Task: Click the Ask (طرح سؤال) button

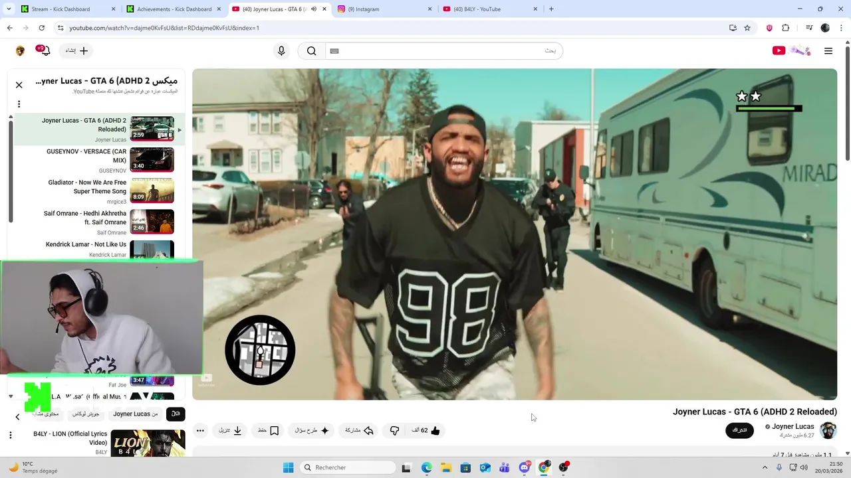Action: [x=312, y=430]
